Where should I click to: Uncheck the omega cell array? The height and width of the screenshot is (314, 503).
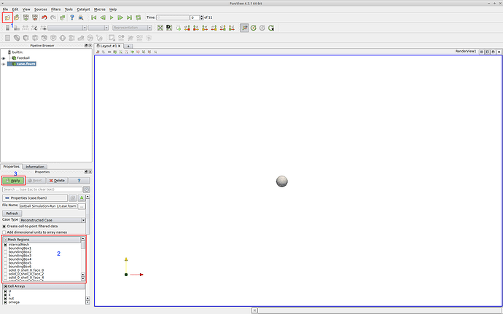click(x=5, y=302)
